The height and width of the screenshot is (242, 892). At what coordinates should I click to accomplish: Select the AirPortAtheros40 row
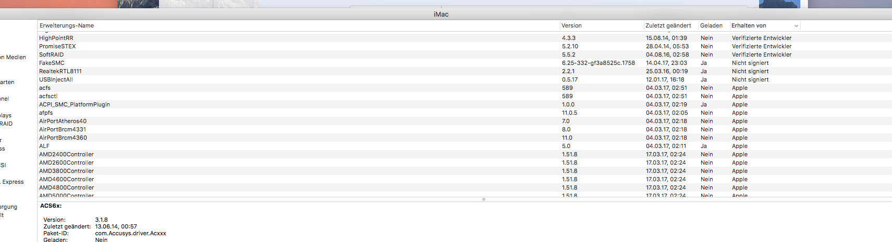pos(465,121)
